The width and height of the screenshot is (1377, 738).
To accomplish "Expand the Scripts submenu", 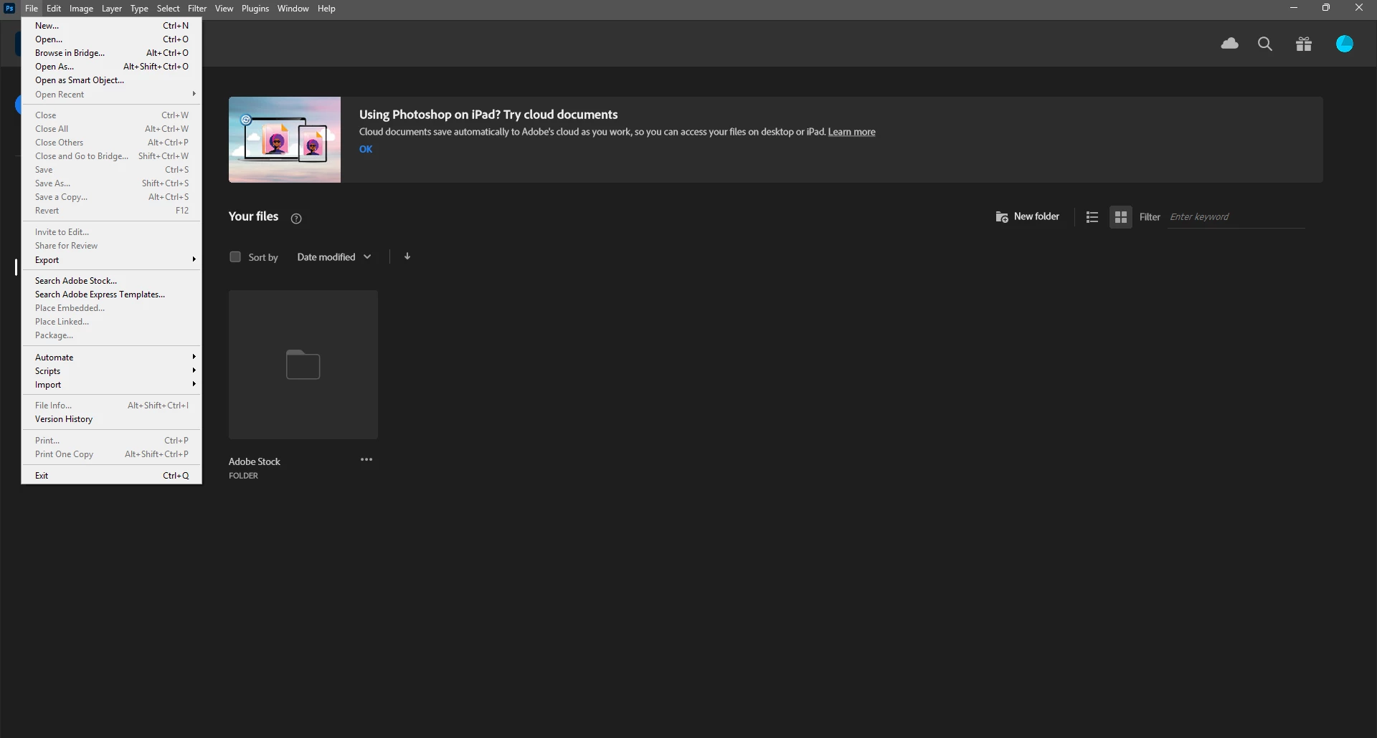I will [x=112, y=371].
